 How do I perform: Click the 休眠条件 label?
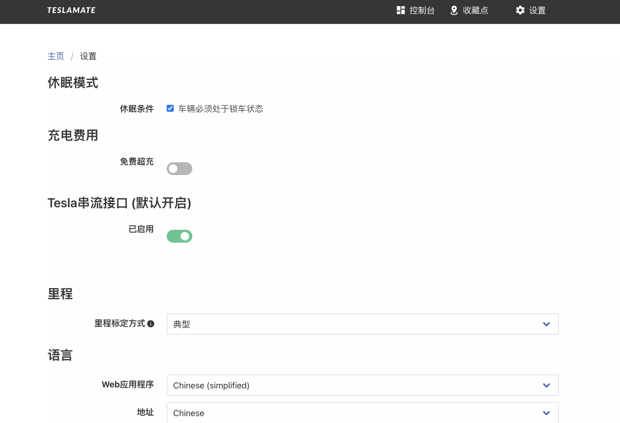click(x=137, y=109)
